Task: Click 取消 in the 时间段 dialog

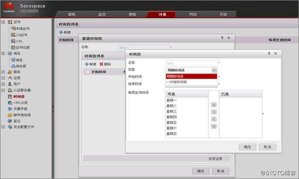Action: pyautogui.click(x=267, y=147)
